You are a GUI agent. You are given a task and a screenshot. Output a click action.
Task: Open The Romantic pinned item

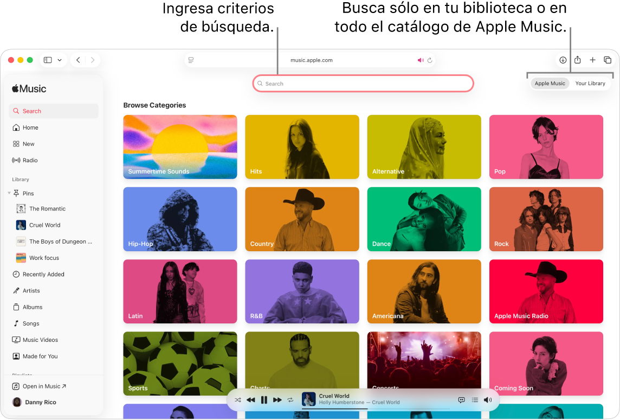(x=53, y=208)
